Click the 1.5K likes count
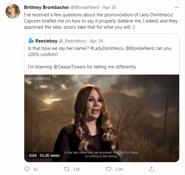 point(119,169)
